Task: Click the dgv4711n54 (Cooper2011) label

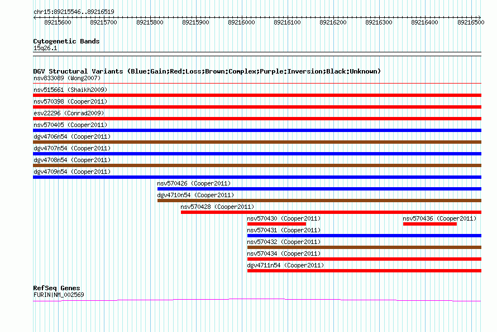Action: click(x=285, y=265)
